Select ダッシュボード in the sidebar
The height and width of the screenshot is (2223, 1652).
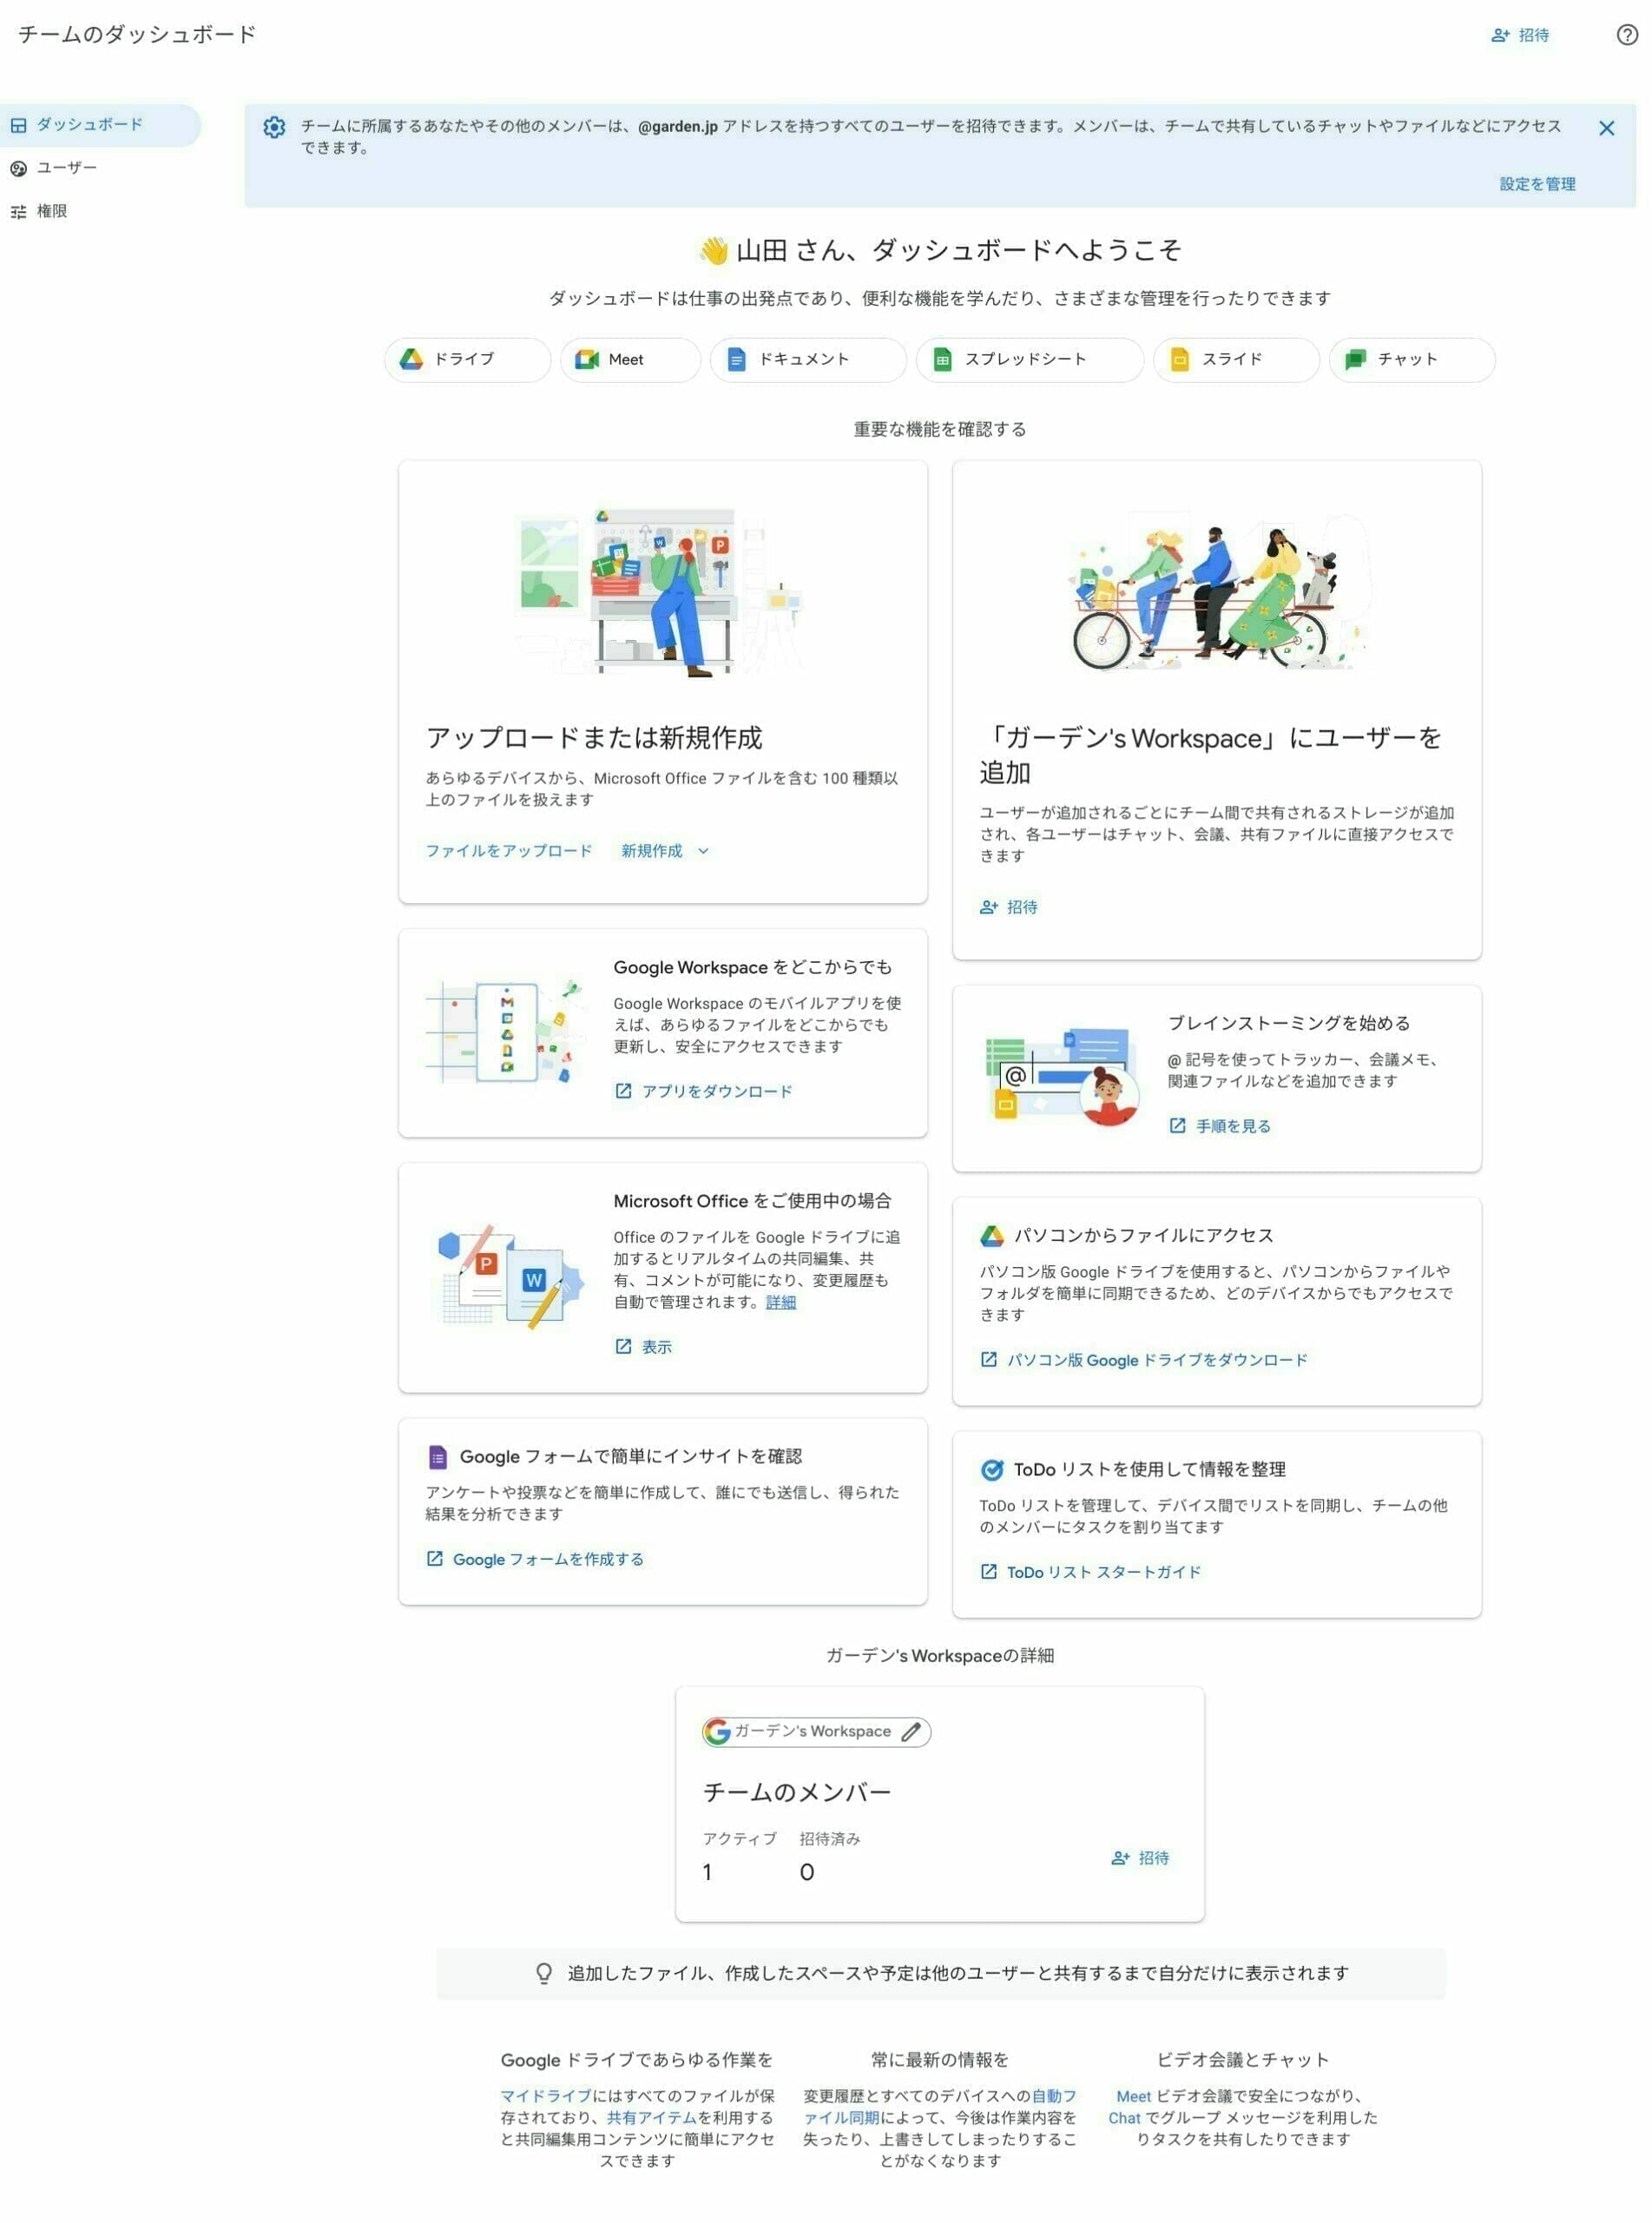point(100,125)
